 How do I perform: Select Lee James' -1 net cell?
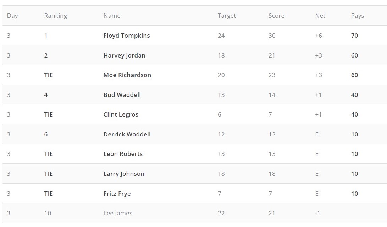317,213
